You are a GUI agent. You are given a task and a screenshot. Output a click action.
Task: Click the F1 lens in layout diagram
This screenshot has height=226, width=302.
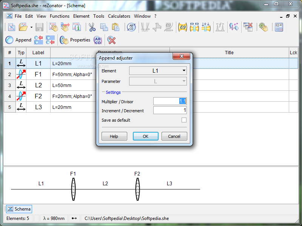point(73,189)
